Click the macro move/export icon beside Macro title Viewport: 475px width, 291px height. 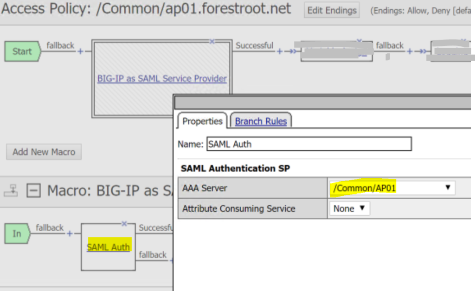[x=11, y=191]
